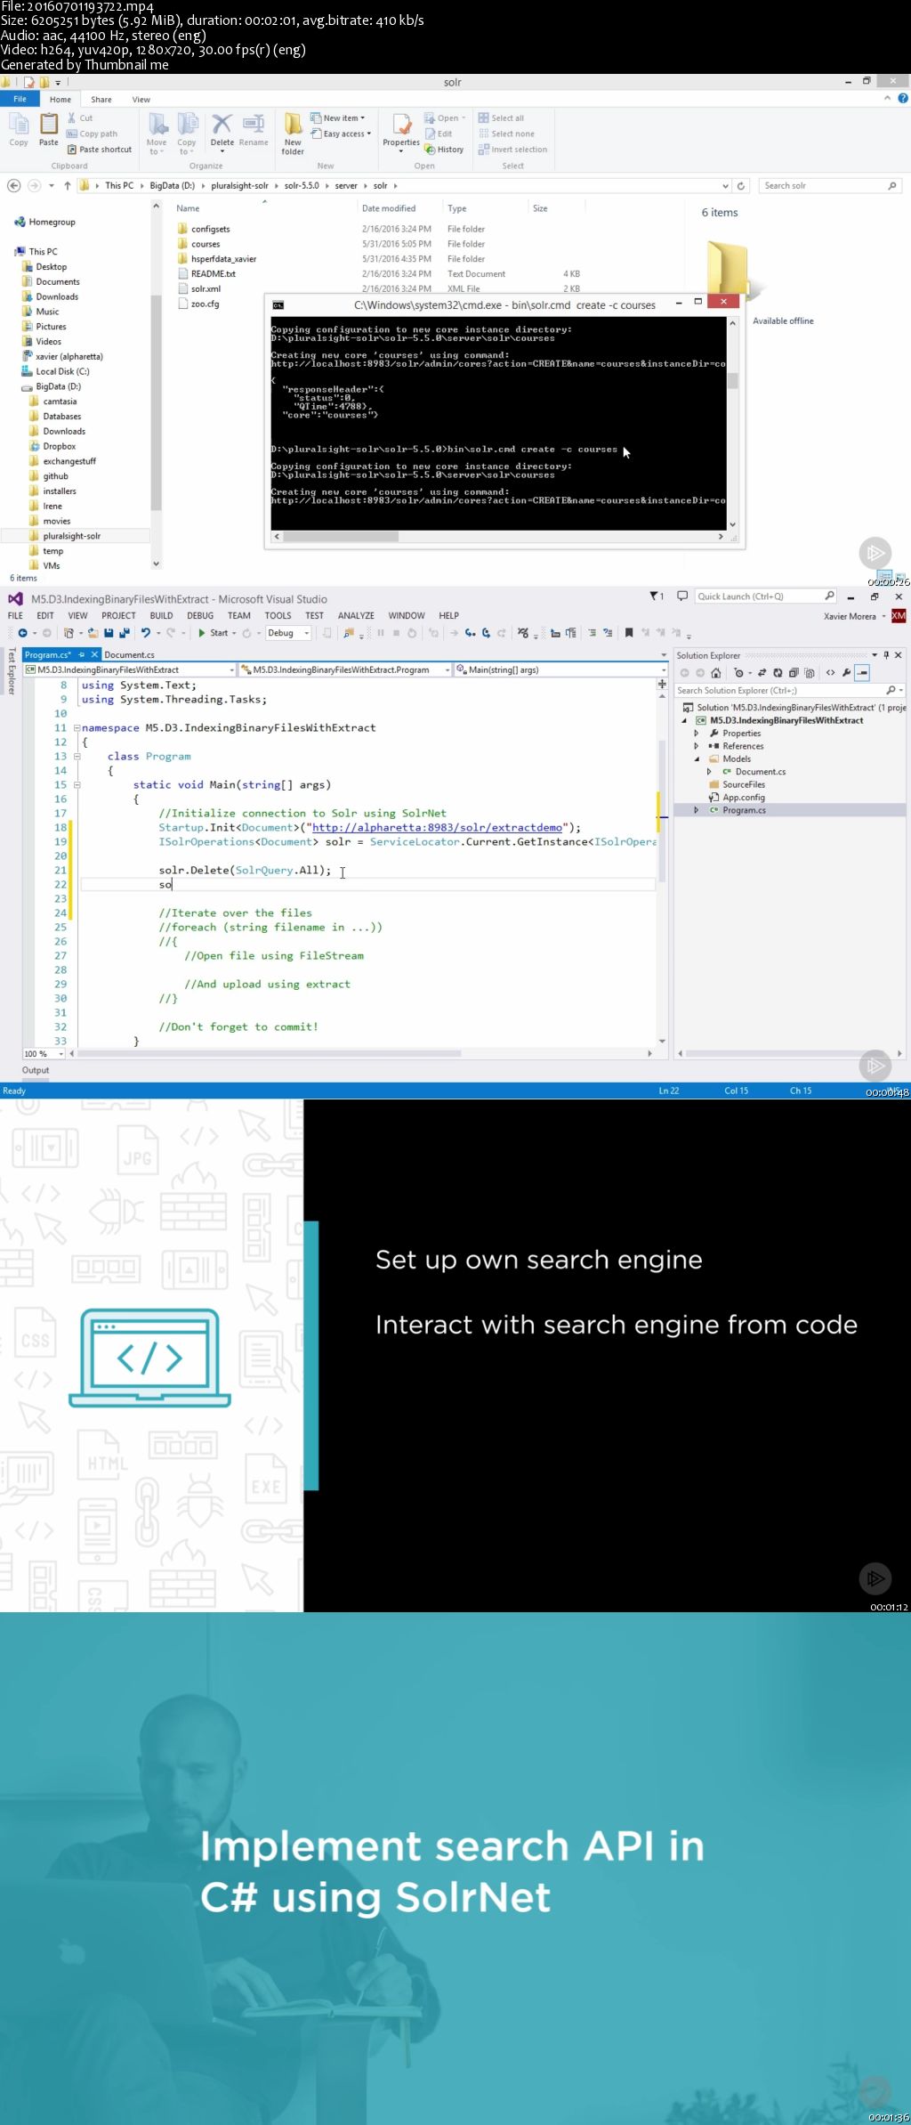Viewport: 911px width, 2125px height.
Task: Click Select all in Explorer ribbon
Action: tap(501, 118)
